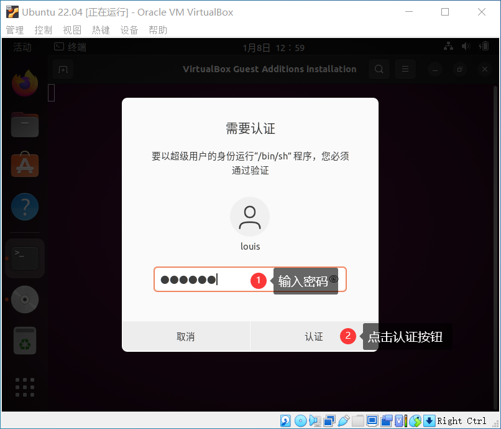
Task: Click the optical drive icon in VirtualBox status bar
Action: (x=300, y=420)
